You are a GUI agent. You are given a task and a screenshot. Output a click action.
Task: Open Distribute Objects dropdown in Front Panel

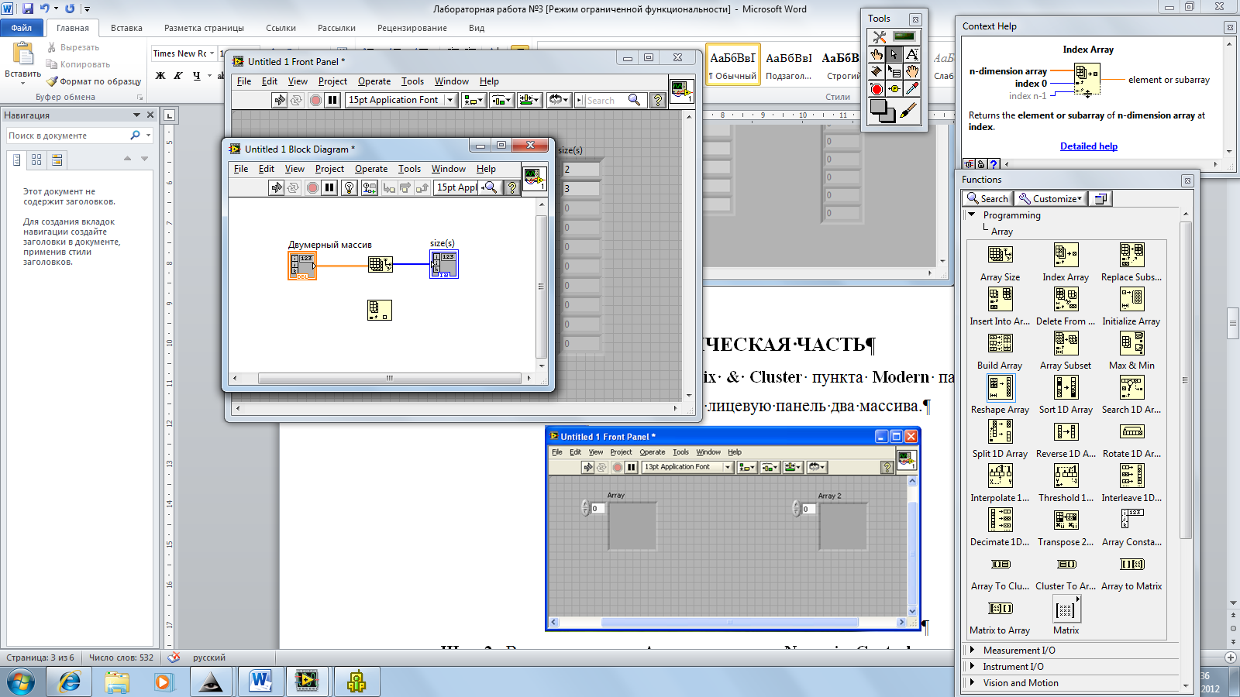[501, 100]
